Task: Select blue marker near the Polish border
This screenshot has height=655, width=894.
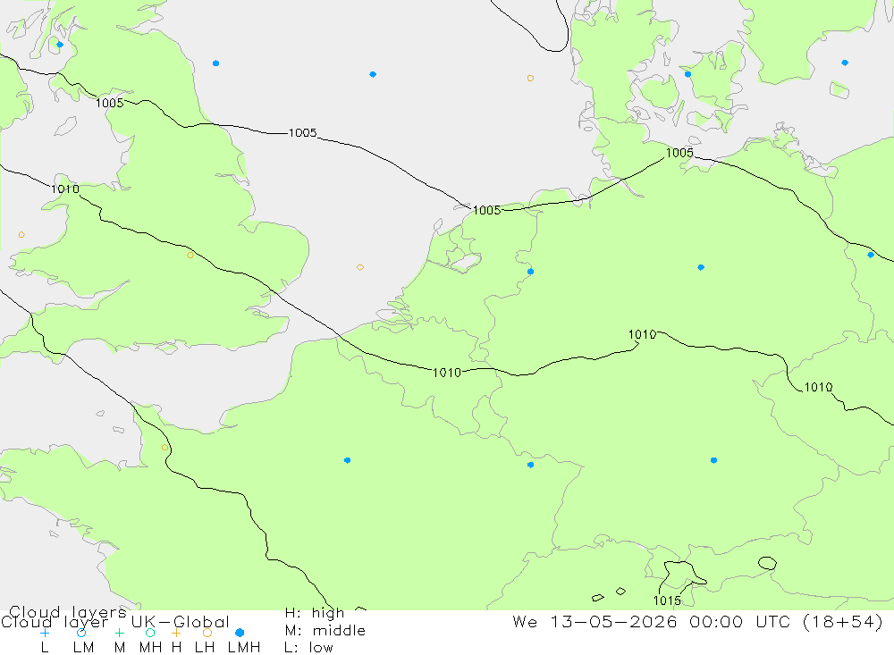Action: pyautogui.click(x=871, y=255)
